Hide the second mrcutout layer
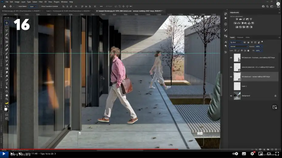 [231, 67]
